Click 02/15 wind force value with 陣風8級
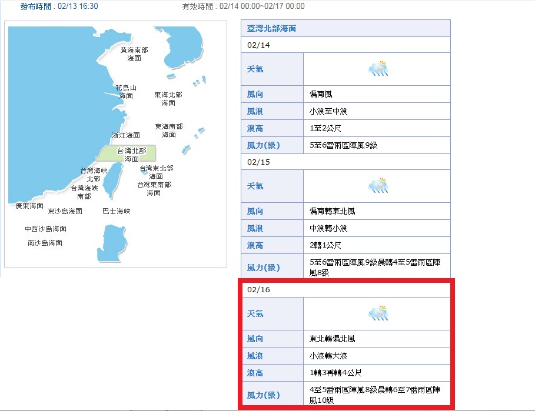Screen dimensions: 535x411 (375, 268)
